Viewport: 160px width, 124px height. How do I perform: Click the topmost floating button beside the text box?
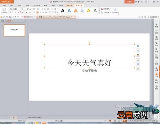pos(138,46)
